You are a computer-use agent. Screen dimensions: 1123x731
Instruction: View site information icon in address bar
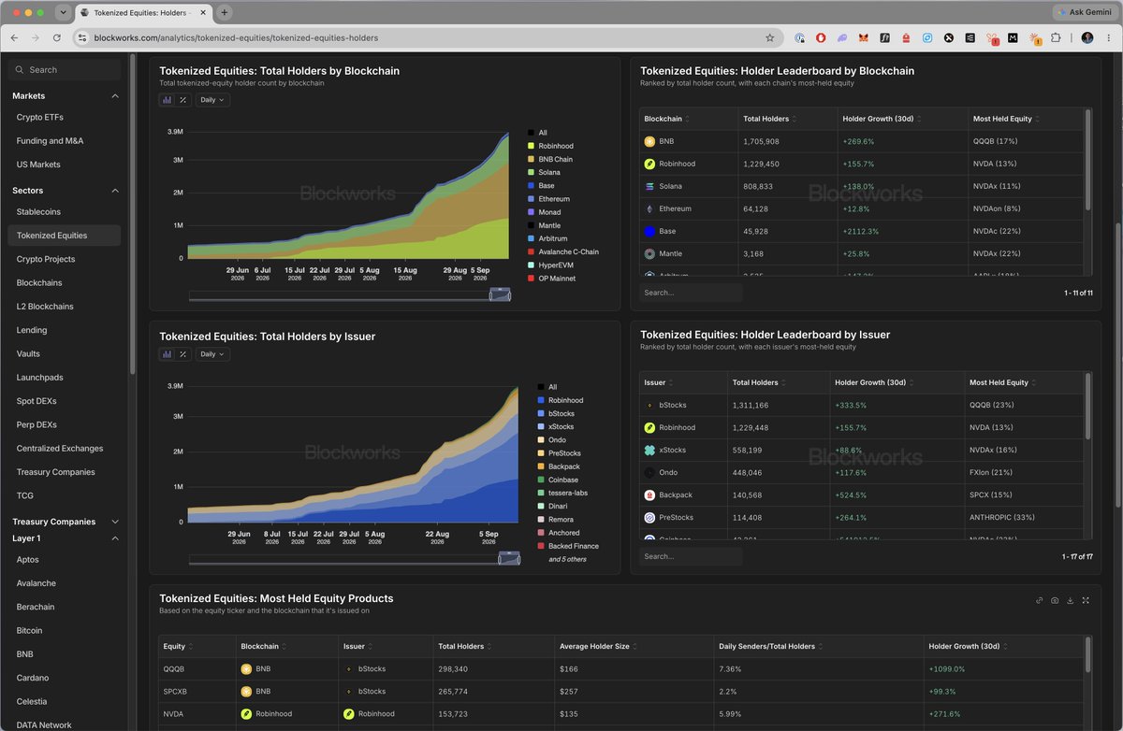(81, 37)
